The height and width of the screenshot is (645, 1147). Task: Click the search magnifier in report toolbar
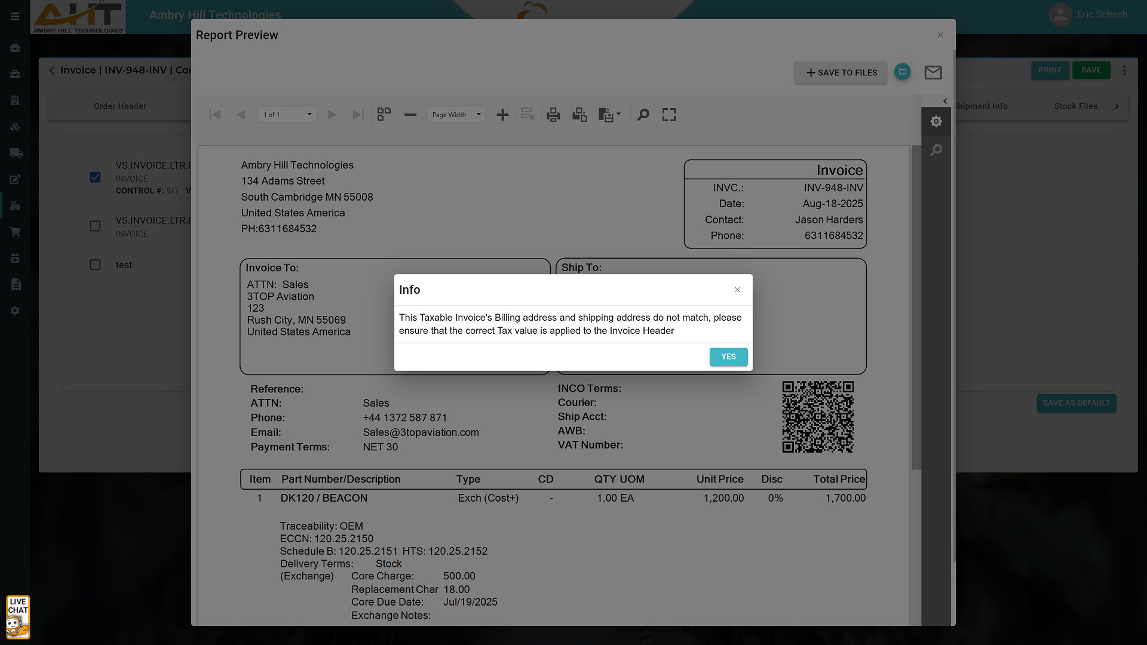click(643, 115)
